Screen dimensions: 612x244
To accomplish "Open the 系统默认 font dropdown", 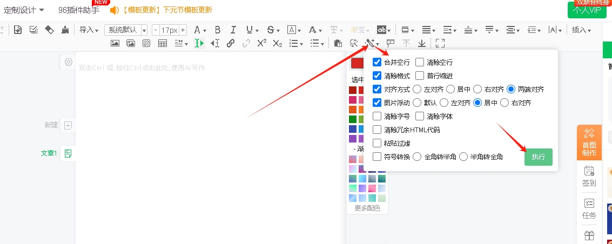I will coord(125,30).
